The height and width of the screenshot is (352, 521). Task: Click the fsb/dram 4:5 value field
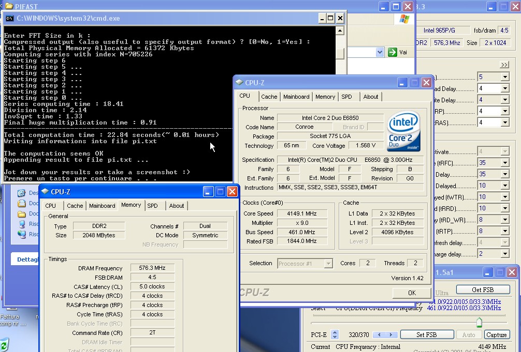(504, 30)
